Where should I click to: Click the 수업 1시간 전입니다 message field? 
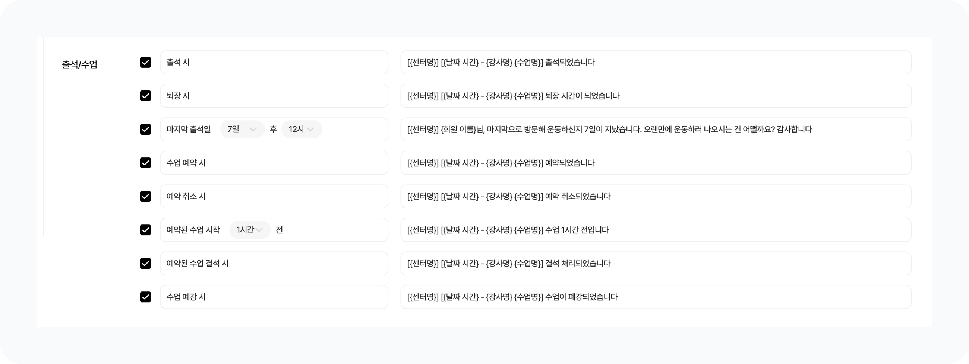tap(655, 230)
